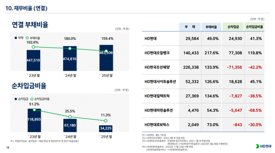275x153 pixels.
Task: Select the 순차입금비율 column header
Action: [254, 27]
